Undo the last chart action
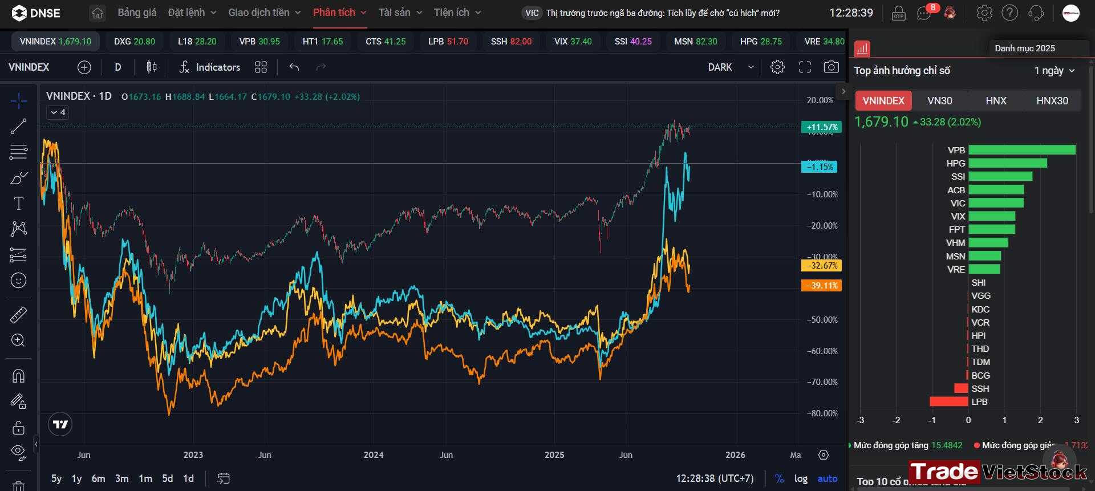 (x=294, y=67)
